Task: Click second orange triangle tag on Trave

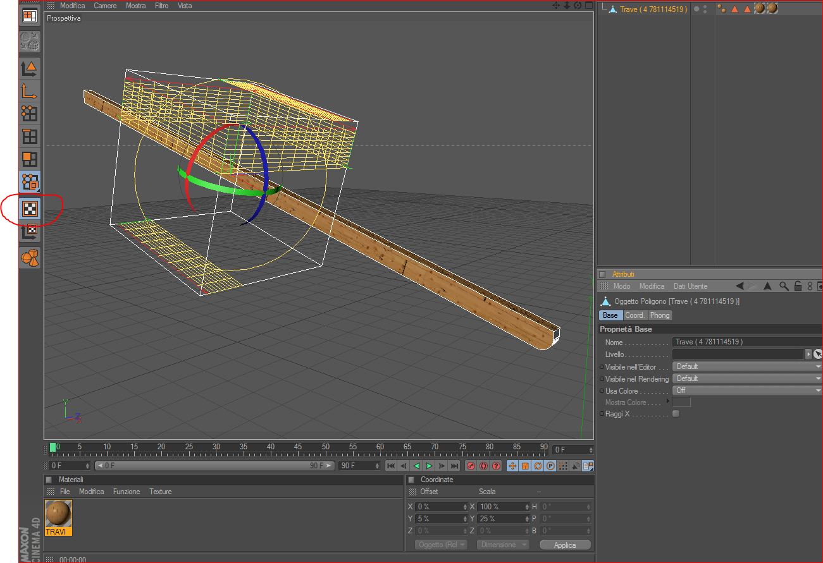Action: (747, 9)
